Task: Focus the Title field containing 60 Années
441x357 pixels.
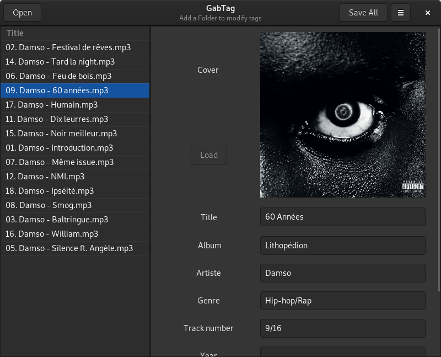Action: click(342, 217)
